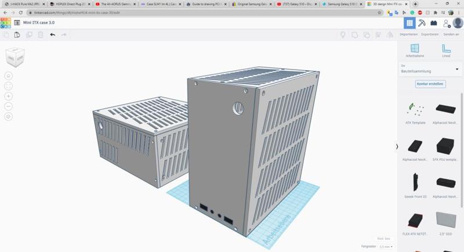The height and width of the screenshot is (252, 464).
Task: Open the Bauteilsammlung shapes dropdown
Action: 430,69
